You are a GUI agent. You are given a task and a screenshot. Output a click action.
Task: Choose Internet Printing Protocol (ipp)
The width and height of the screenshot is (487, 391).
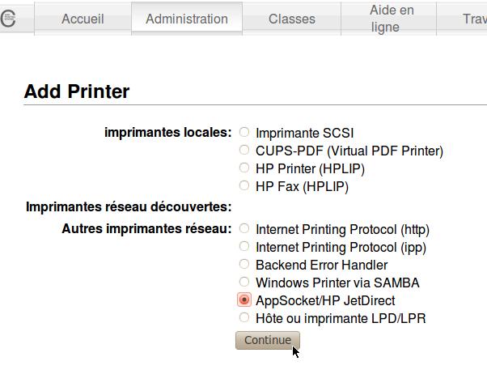pyautogui.click(x=244, y=247)
